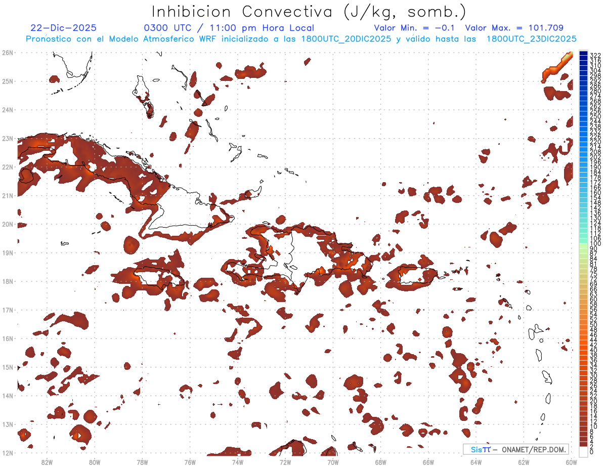Click the legend value 160 on the color bar
607x469 pixels.
pyautogui.click(x=595, y=193)
